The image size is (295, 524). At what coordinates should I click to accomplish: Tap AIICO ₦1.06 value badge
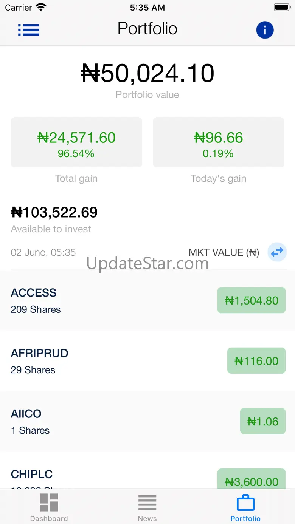tap(262, 421)
